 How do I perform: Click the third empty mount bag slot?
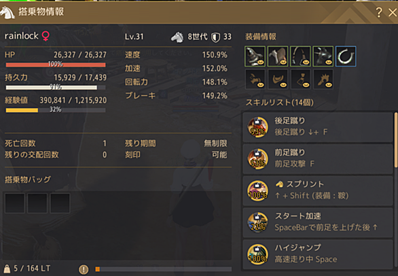tap(60, 203)
